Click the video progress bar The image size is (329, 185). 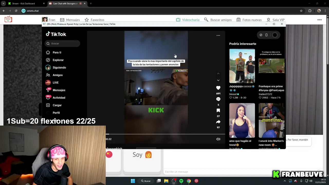click(x=165, y=134)
